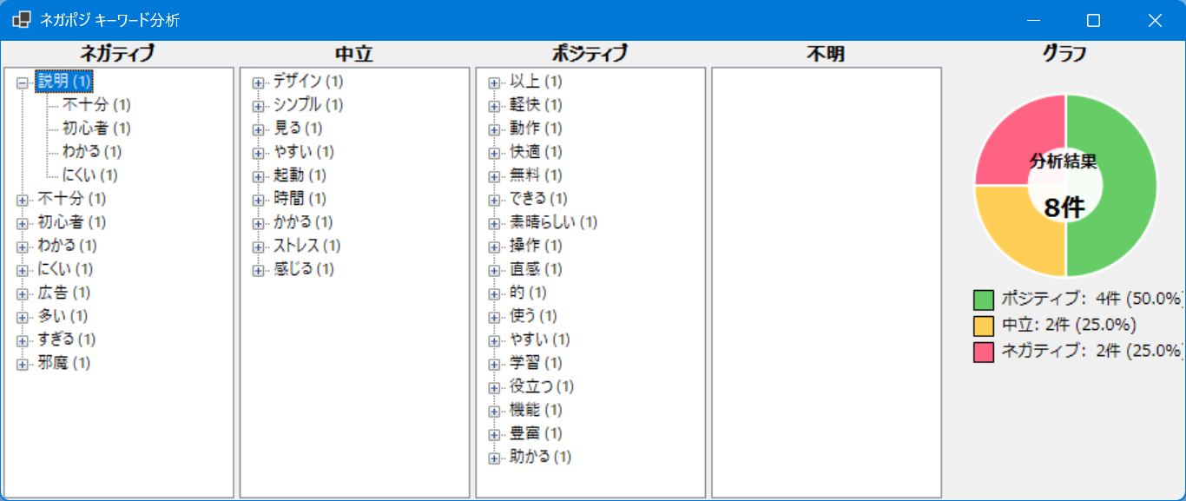Expand the 豊富 (1) node
The image size is (1186, 501).
coord(494,434)
